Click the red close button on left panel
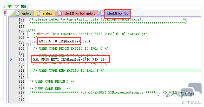The height and width of the screenshot is (107, 204). (x=4, y=13)
